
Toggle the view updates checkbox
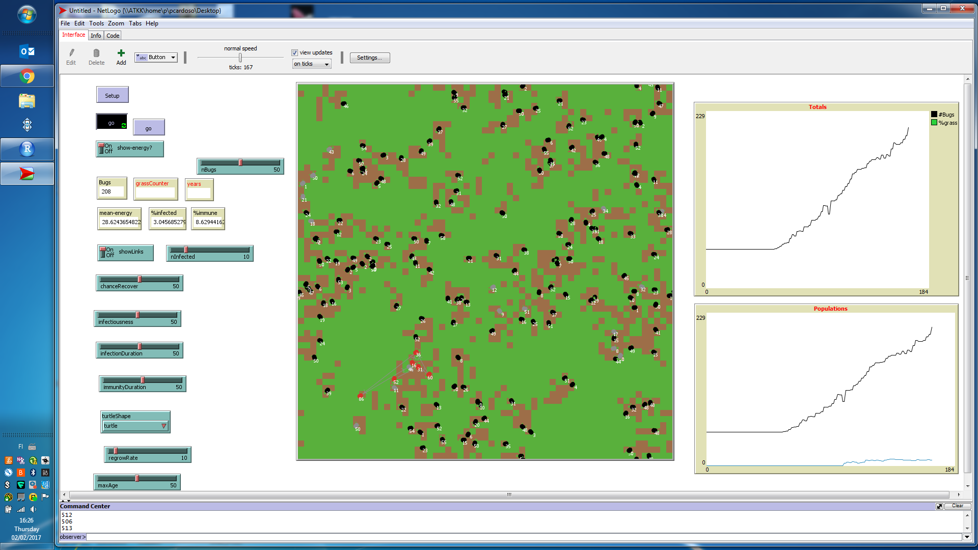pyautogui.click(x=294, y=52)
